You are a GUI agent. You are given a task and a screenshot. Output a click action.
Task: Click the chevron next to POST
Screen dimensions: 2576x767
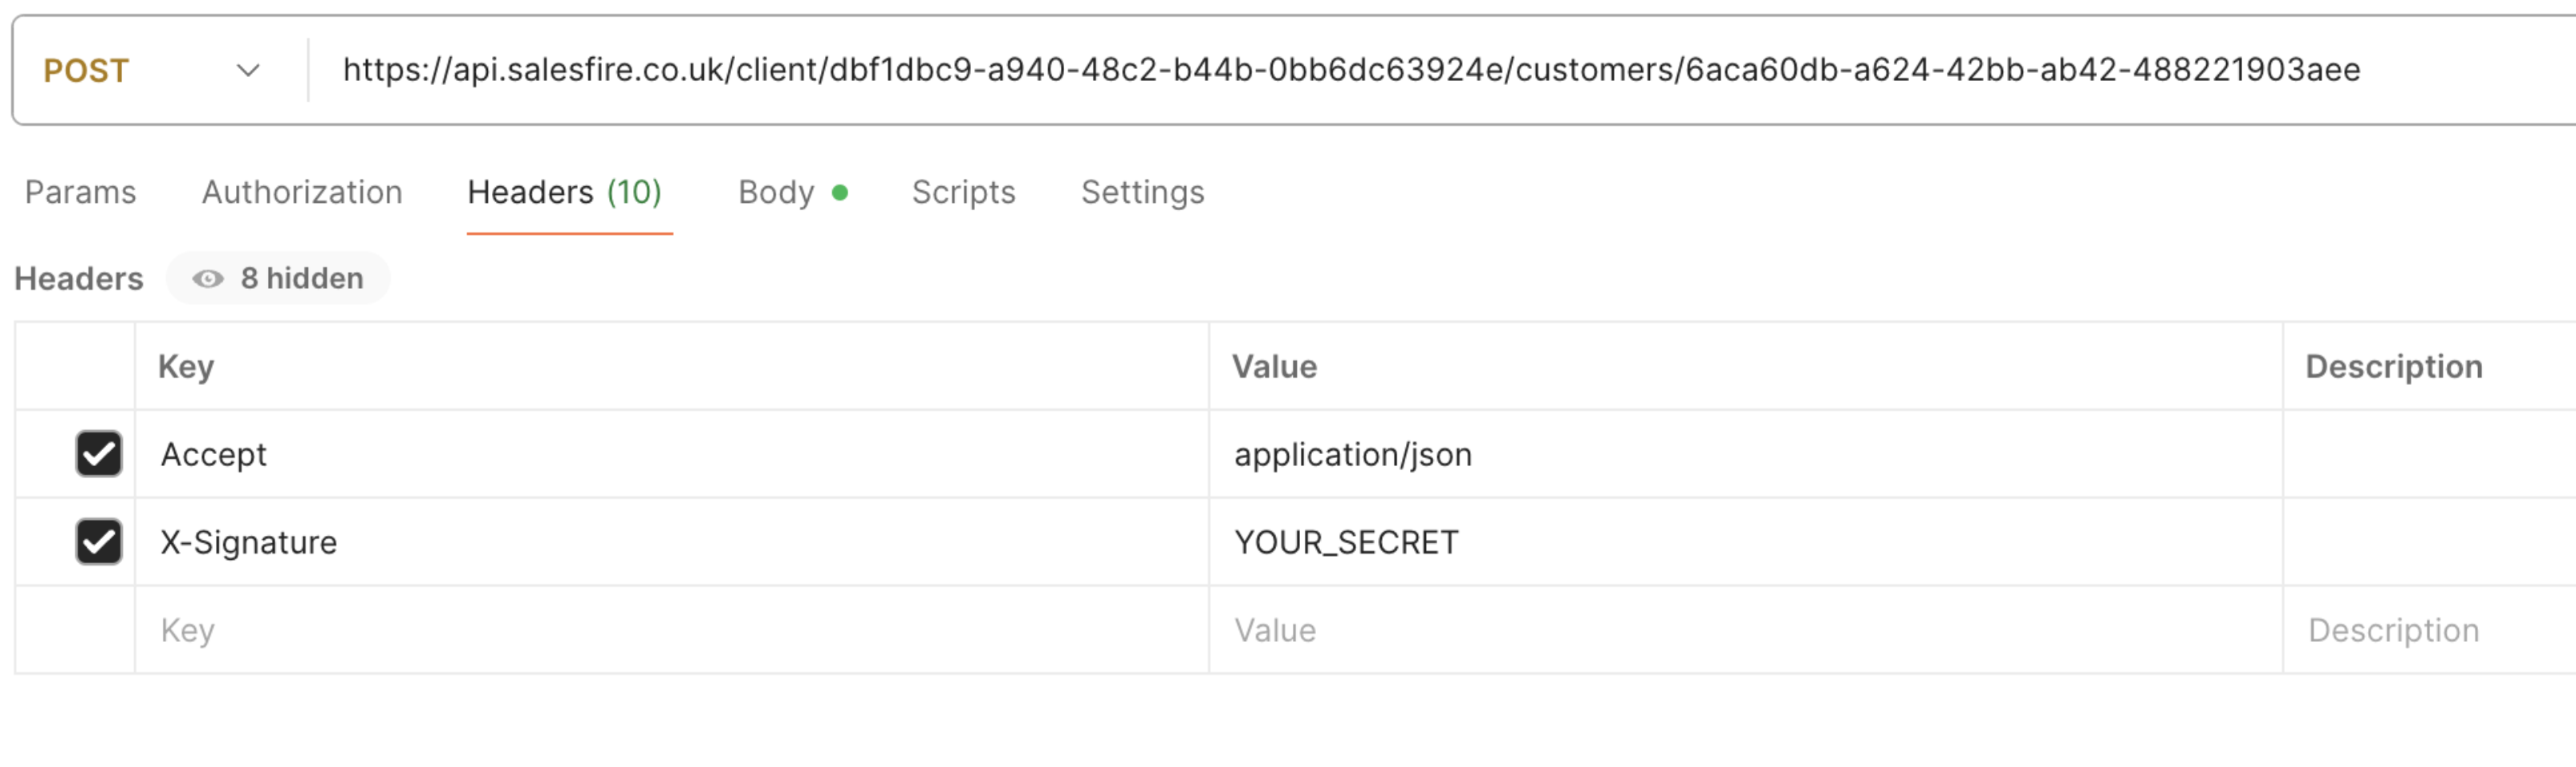pyautogui.click(x=246, y=70)
